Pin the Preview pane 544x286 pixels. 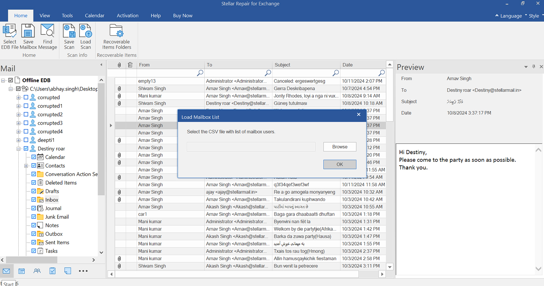(x=534, y=67)
